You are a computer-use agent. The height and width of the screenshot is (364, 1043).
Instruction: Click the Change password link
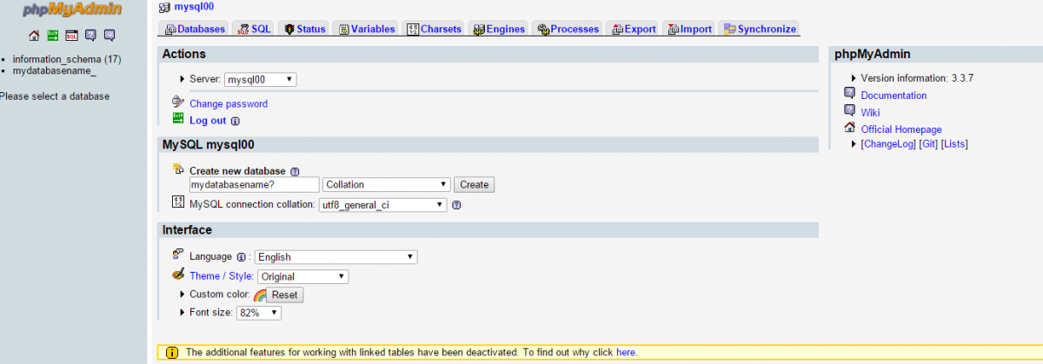(x=229, y=103)
